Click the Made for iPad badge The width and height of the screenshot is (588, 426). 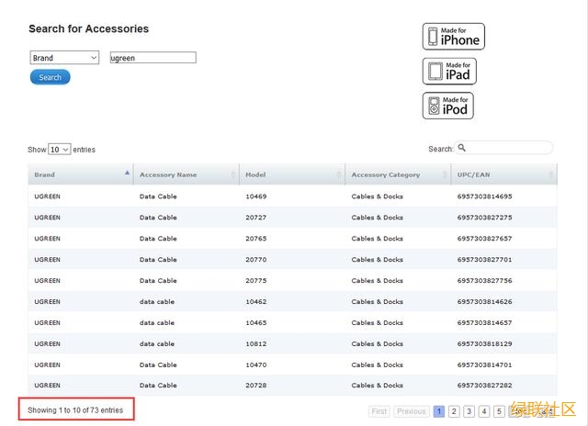click(449, 71)
